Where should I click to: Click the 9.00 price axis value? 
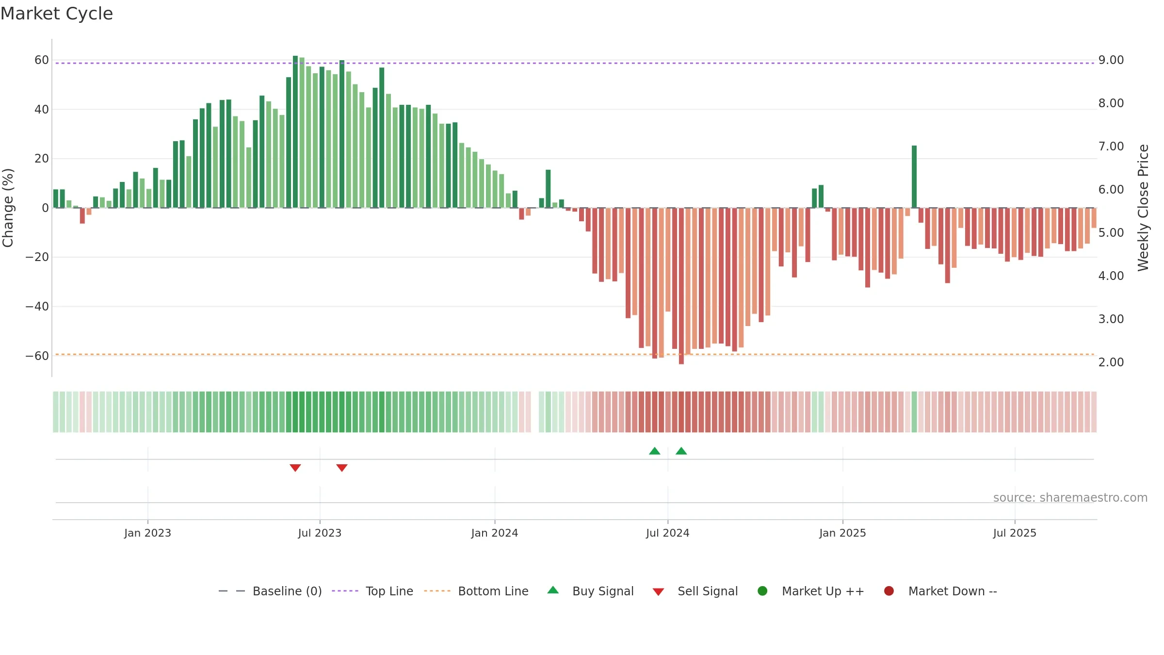(1111, 60)
